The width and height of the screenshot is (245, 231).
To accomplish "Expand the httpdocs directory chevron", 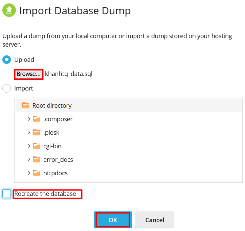I will 29,173.
